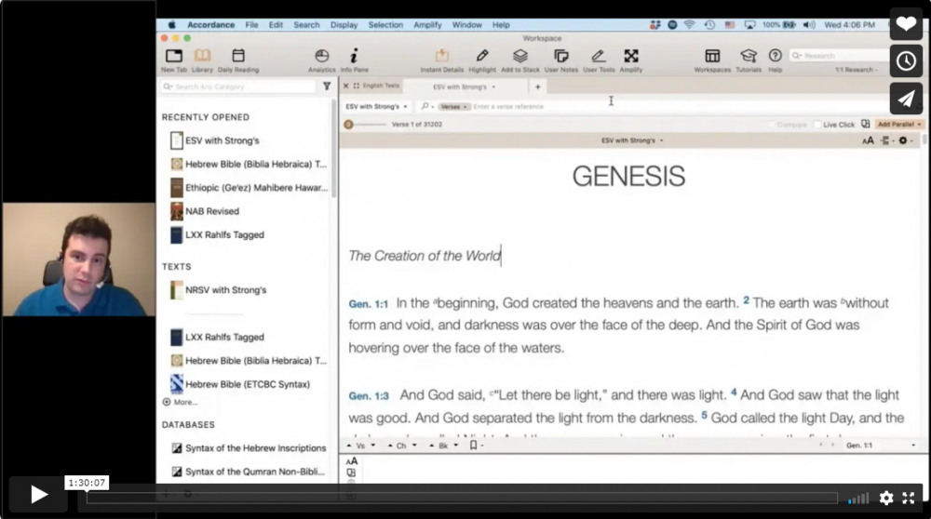Open the File menu

click(x=251, y=25)
